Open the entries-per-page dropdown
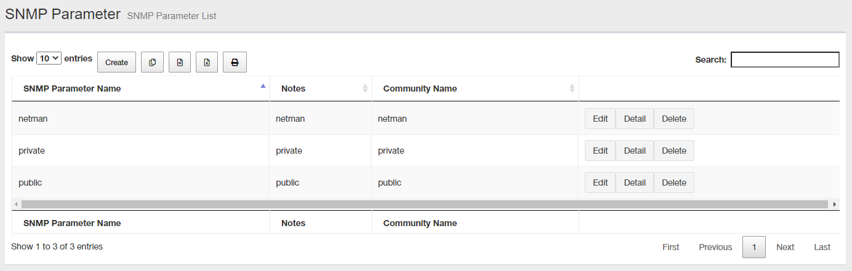Viewport: 852px width, 271px height. click(x=49, y=58)
